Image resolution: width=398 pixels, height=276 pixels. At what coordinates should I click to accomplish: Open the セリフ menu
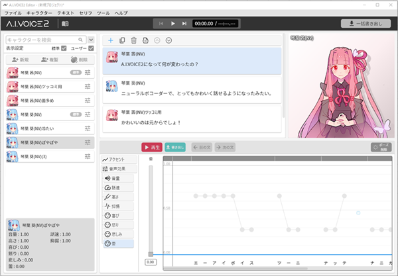[86, 13]
